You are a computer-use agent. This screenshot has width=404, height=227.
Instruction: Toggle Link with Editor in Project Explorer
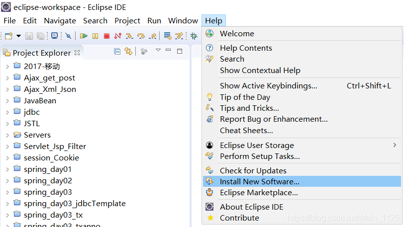click(x=128, y=51)
